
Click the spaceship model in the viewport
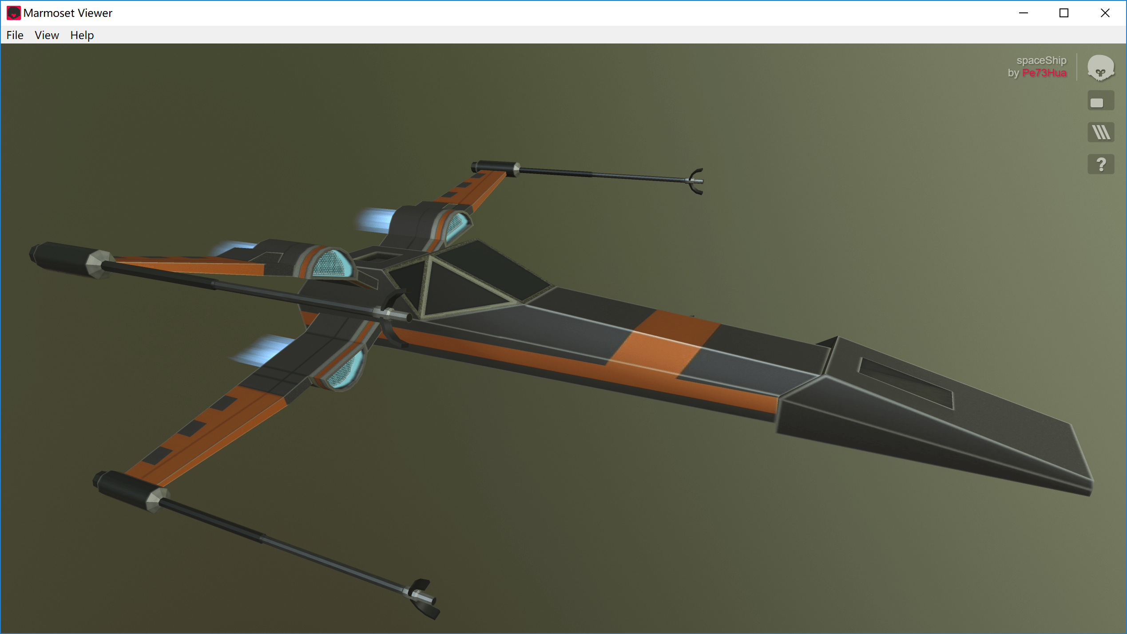(x=577, y=337)
